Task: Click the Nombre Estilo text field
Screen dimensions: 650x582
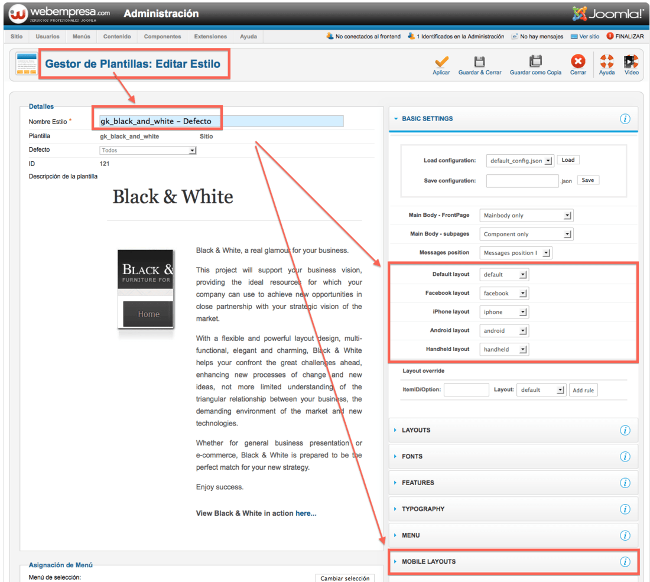Action: tap(222, 121)
